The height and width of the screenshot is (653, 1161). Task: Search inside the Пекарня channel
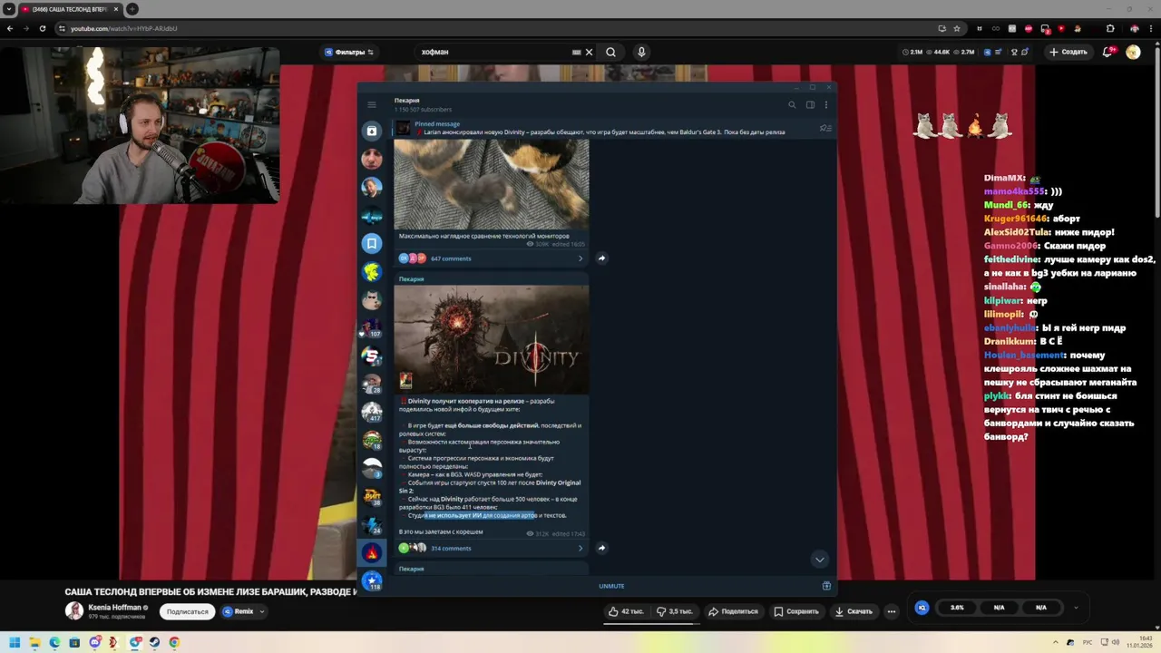792,104
